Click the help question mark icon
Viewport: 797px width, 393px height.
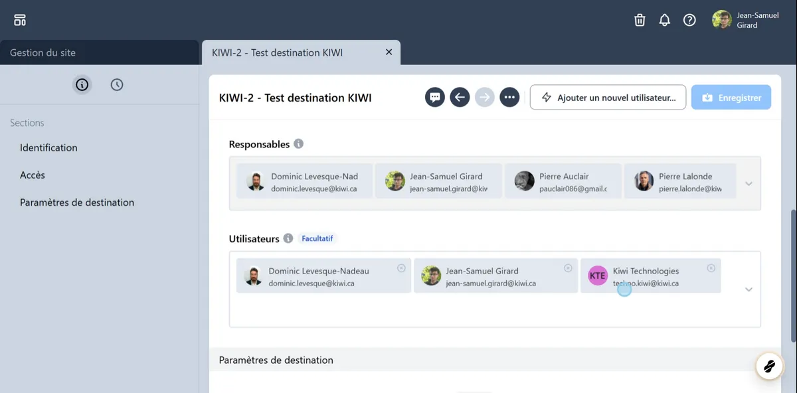689,20
